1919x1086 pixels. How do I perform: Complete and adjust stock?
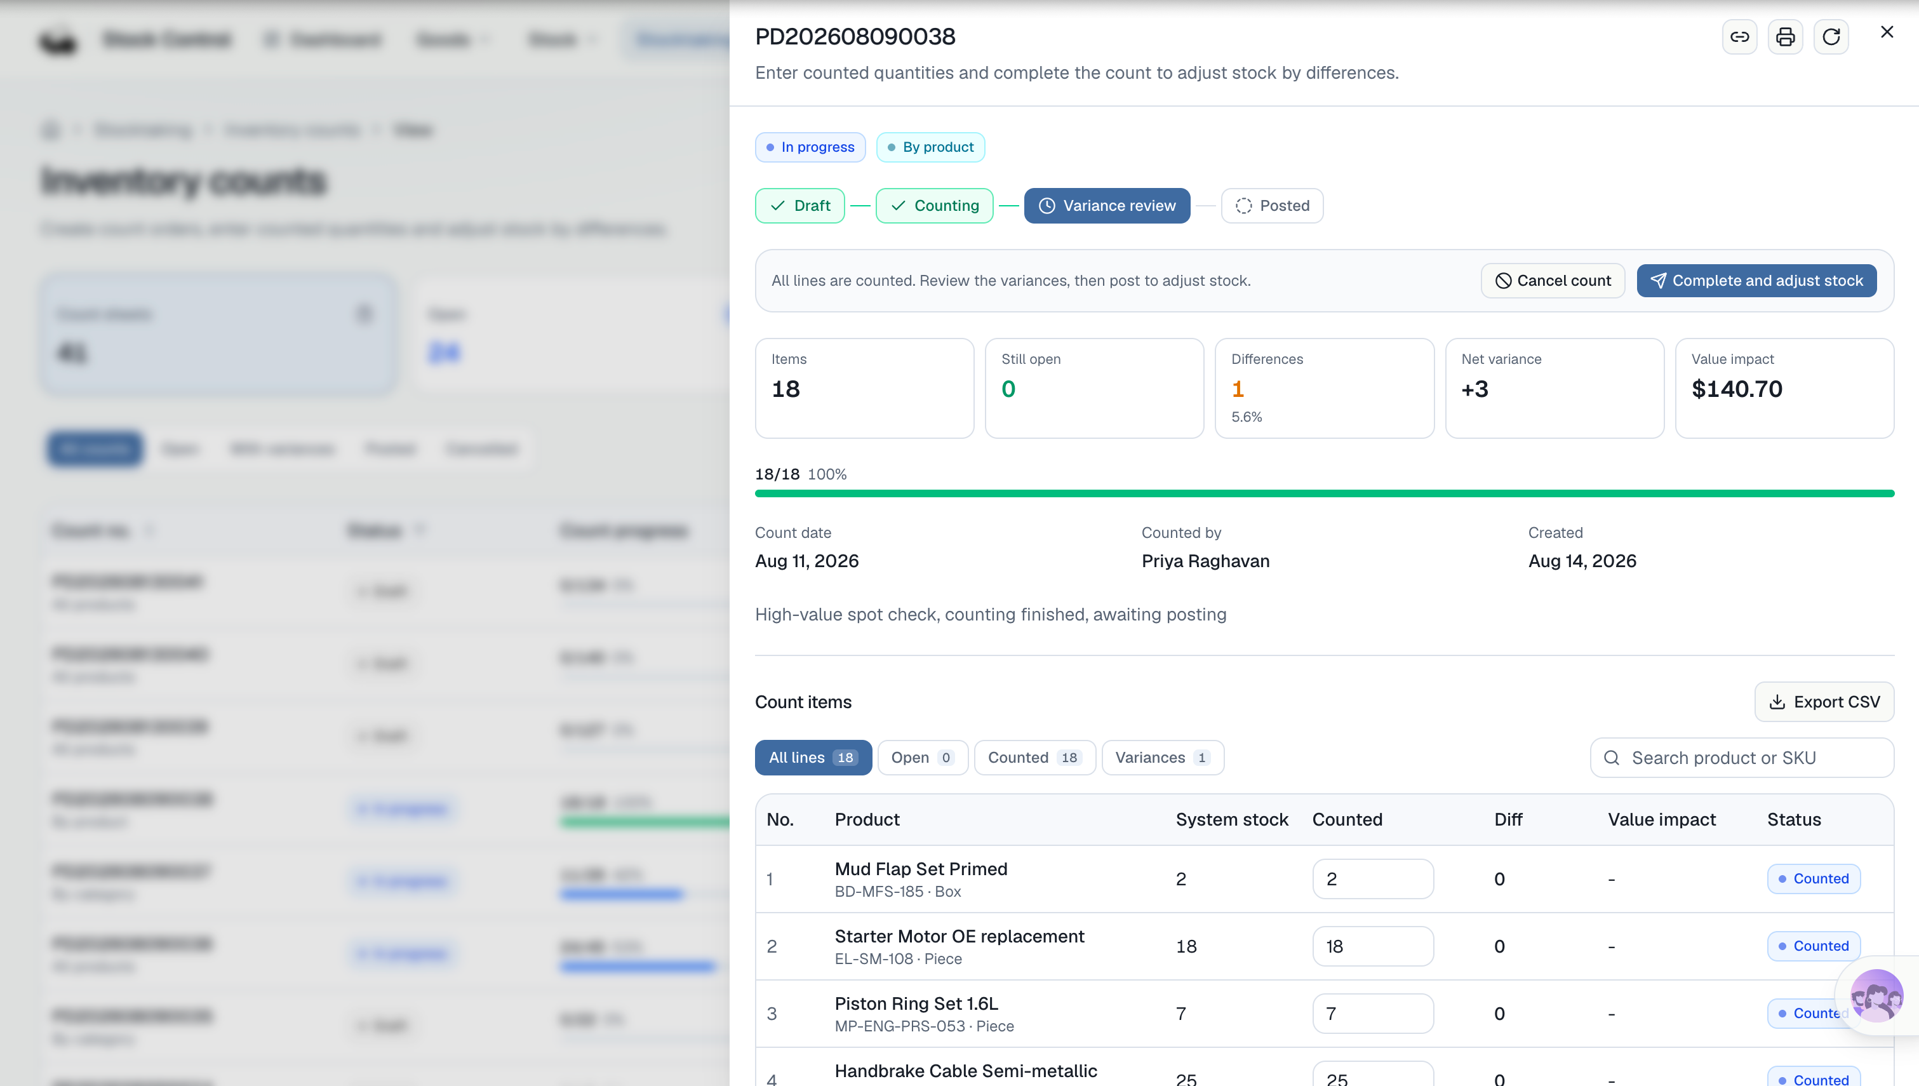point(1756,281)
